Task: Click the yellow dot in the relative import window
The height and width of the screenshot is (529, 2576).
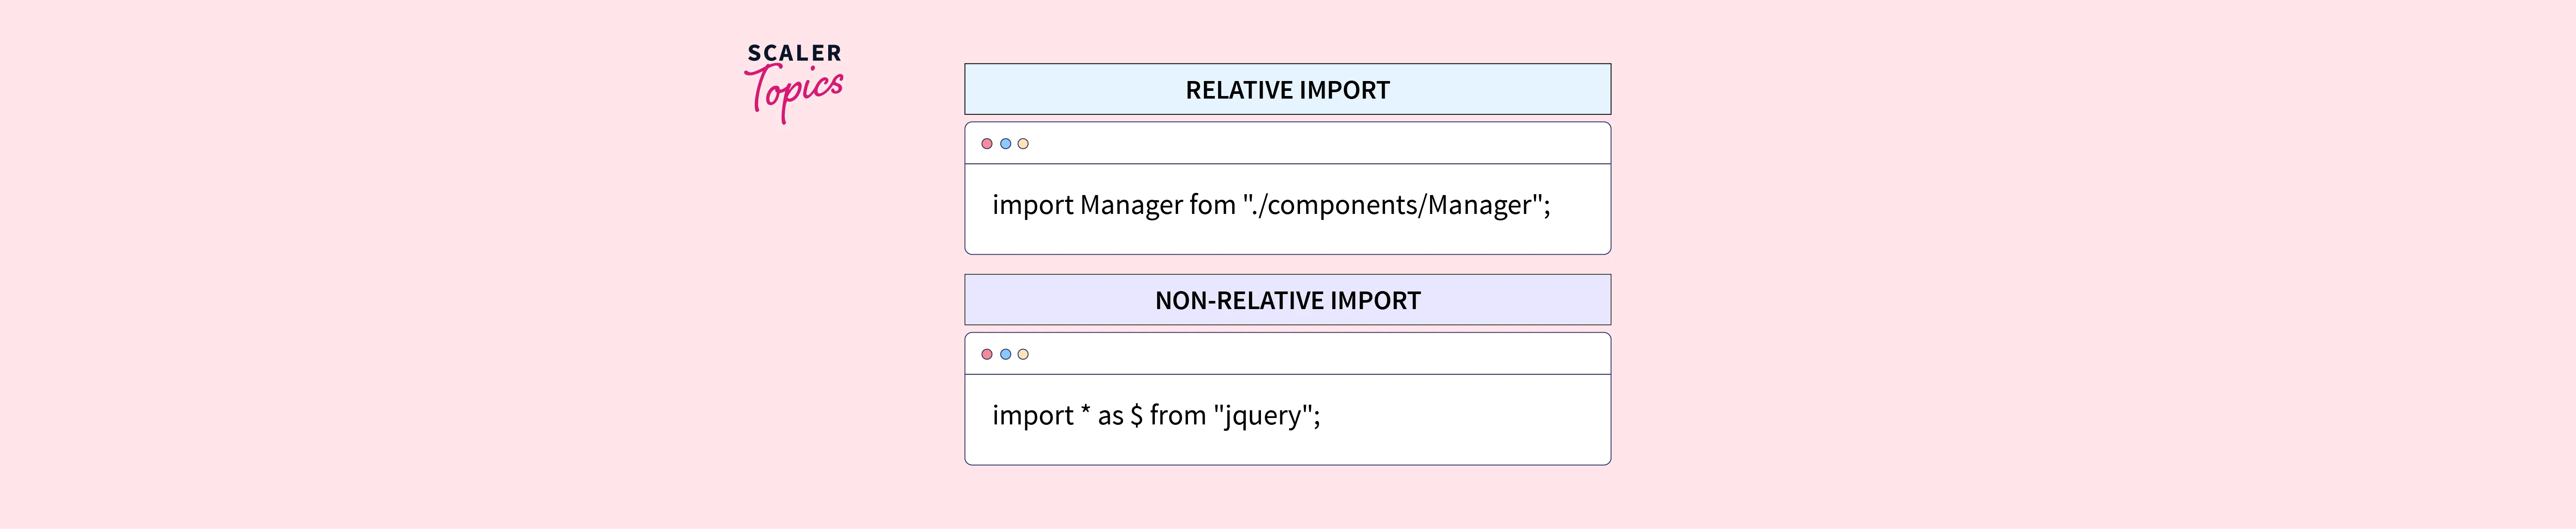Action: (x=1023, y=144)
